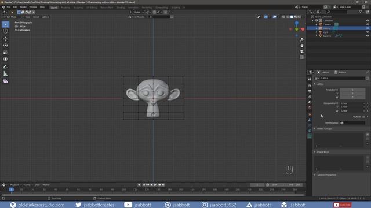
Task: Open the Scene properties tab
Action: (x=310, y=102)
